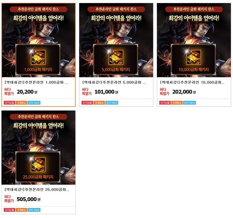
Task: Click the 추천온라인 1,000금화 product title
Action: pos(36,82)
